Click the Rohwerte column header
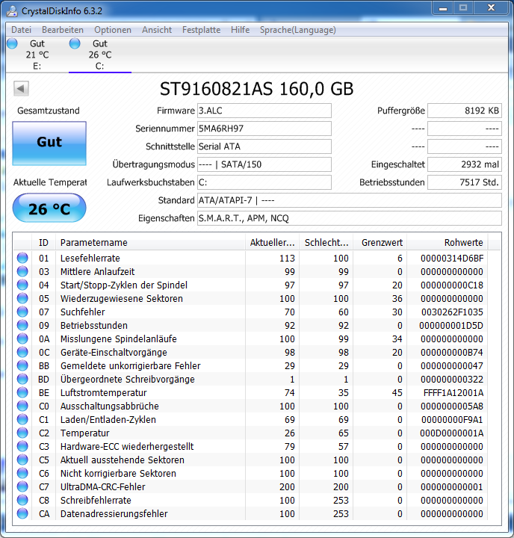The height and width of the screenshot is (538, 514). [448, 243]
